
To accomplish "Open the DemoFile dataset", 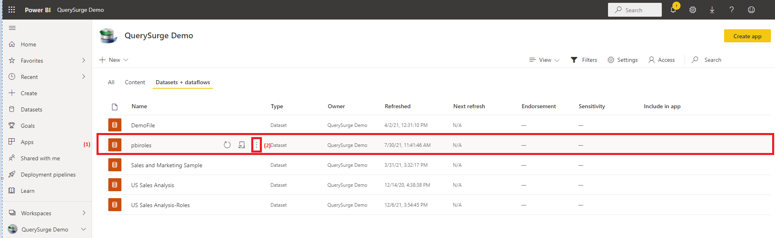I will tap(143, 125).
